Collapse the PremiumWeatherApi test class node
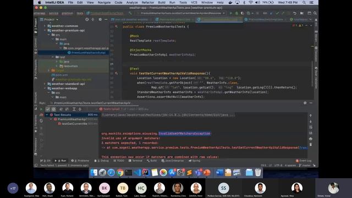This screenshot has width=352, height=198. pyautogui.click(x=51, y=119)
